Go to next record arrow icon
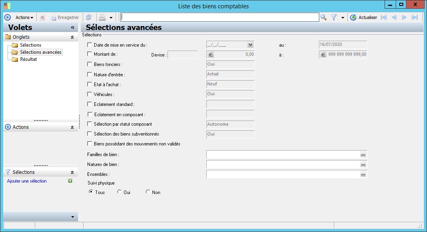 [404, 17]
